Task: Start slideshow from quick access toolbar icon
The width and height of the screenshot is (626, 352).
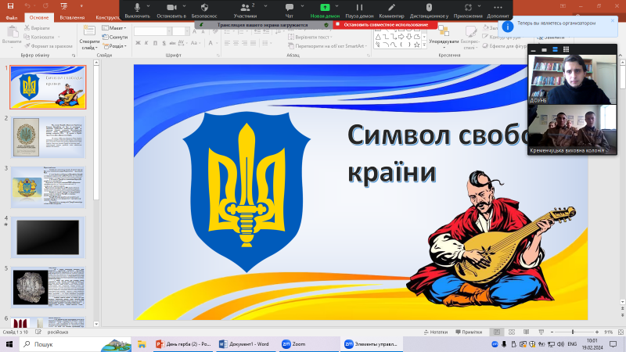Action: (x=64, y=5)
